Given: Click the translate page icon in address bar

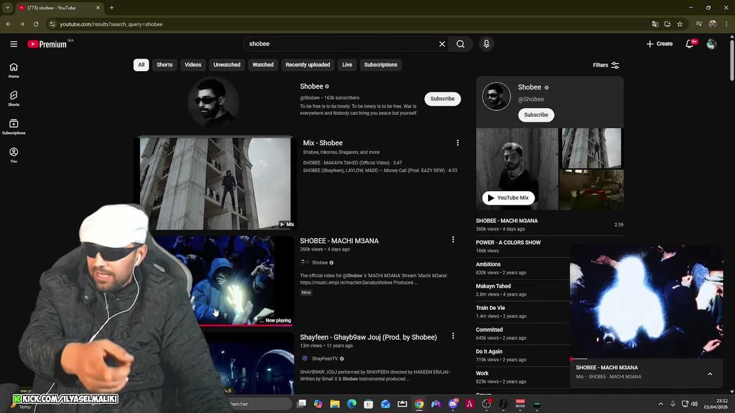Looking at the screenshot, I should [x=655, y=24].
